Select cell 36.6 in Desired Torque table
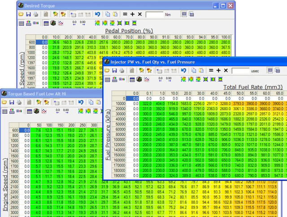 [54, 42]
